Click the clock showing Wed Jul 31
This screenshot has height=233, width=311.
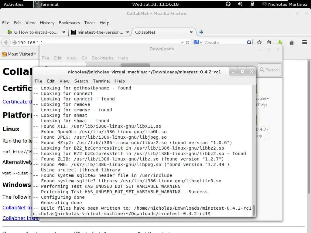(155, 4)
